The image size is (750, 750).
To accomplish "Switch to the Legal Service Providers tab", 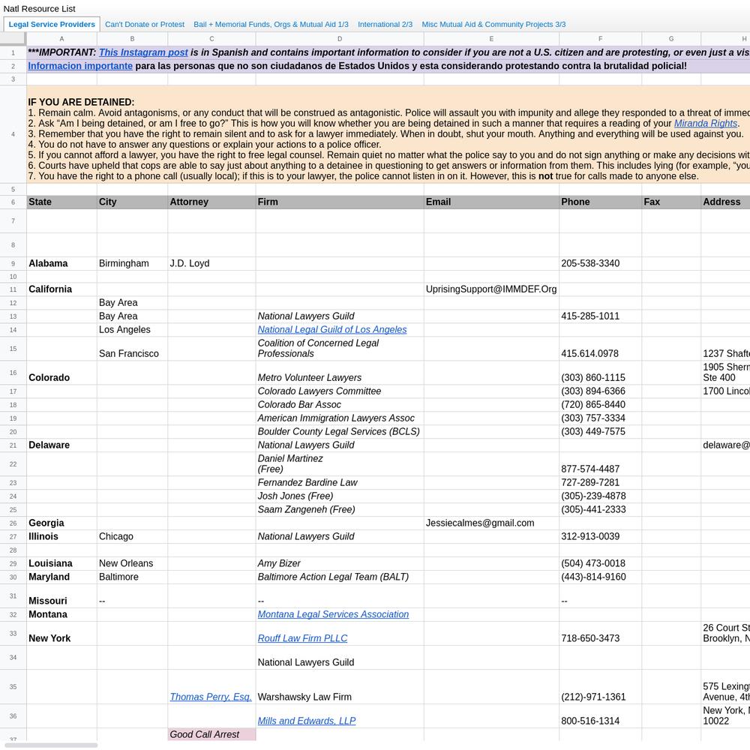I will click(52, 25).
